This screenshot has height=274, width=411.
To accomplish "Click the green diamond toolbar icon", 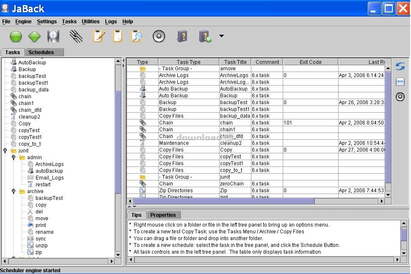I will coord(34,36).
